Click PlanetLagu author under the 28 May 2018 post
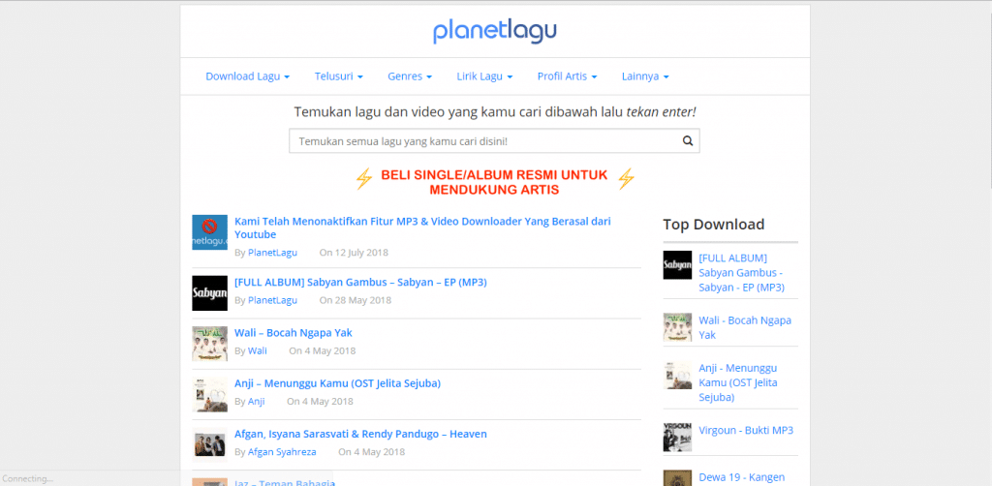 tap(272, 300)
